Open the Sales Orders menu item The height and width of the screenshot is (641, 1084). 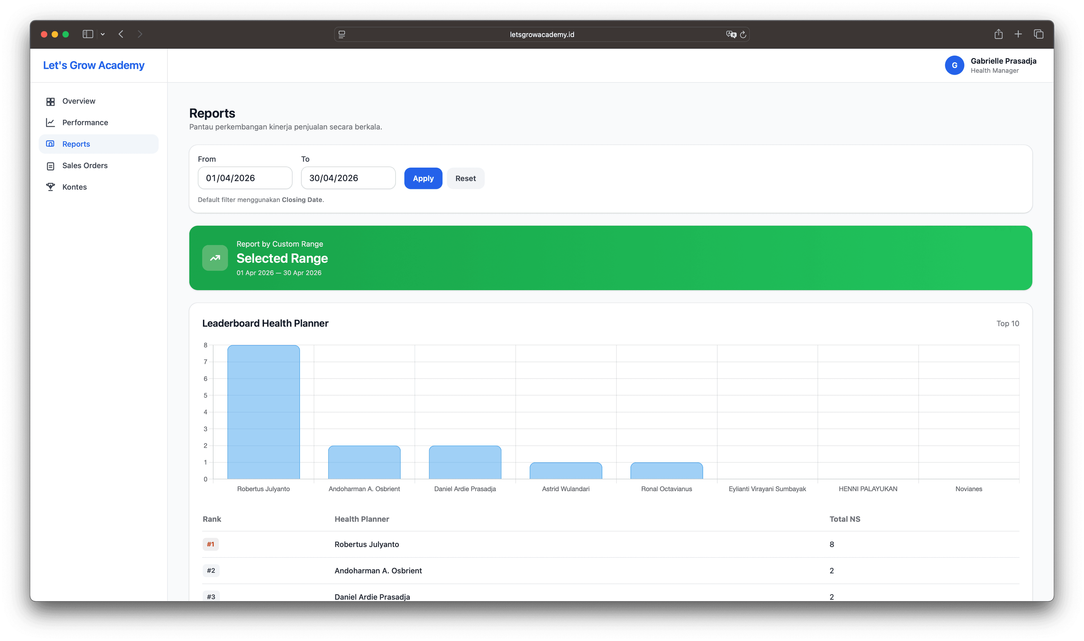pos(99,165)
